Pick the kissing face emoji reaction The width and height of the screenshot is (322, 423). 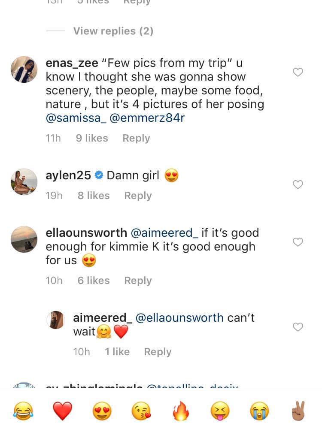coord(141,411)
